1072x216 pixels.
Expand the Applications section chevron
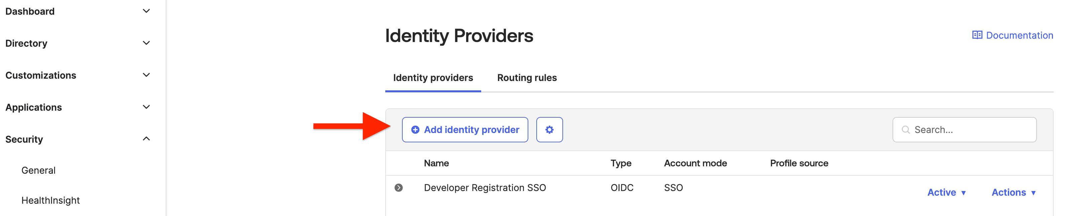(x=146, y=107)
